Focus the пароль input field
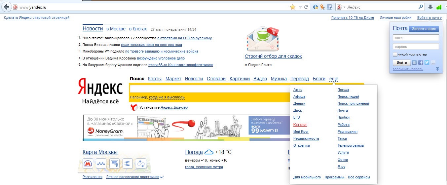Image resolution: width=447 pixels, height=185 pixels. pos(416,47)
